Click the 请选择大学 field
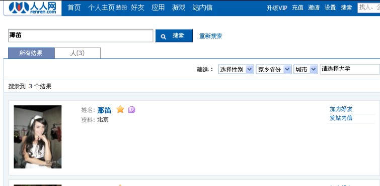The width and height of the screenshot is (380, 186). (350, 69)
